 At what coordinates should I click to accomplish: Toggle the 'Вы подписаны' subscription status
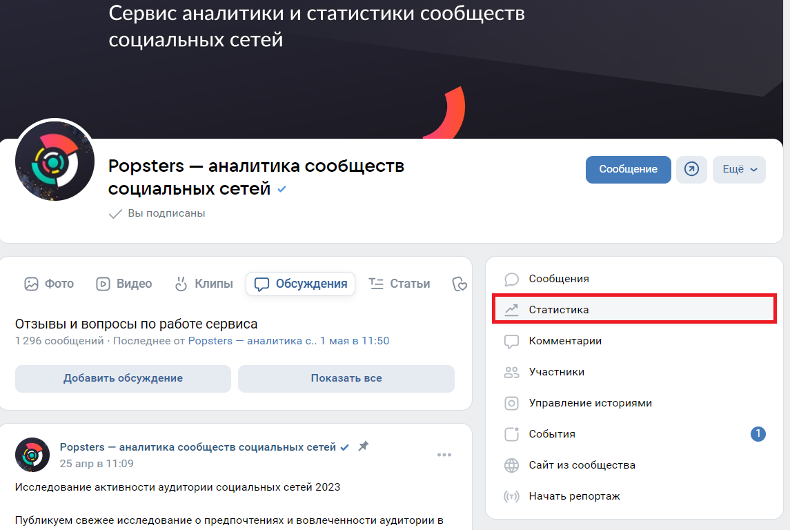tap(157, 213)
